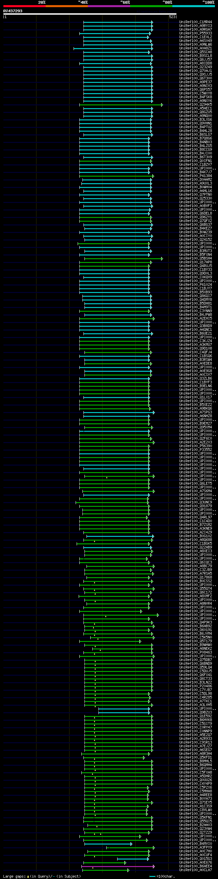
Task: Select label UniRef100_Q9VHN1
Action: coord(196,123)
